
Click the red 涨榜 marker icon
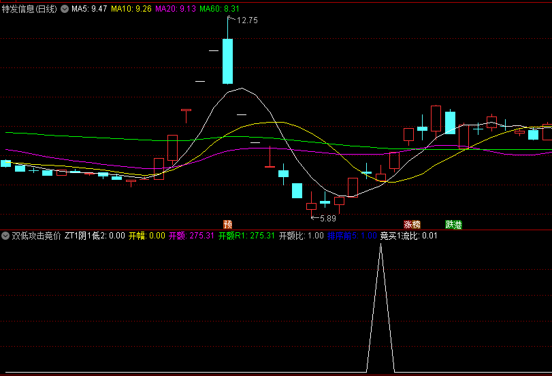pyautogui.click(x=412, y=224)
